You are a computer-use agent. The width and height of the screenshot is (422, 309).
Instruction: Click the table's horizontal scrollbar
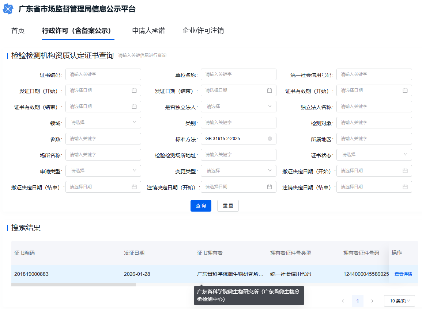pyautogui.click(x=73, y=284)
